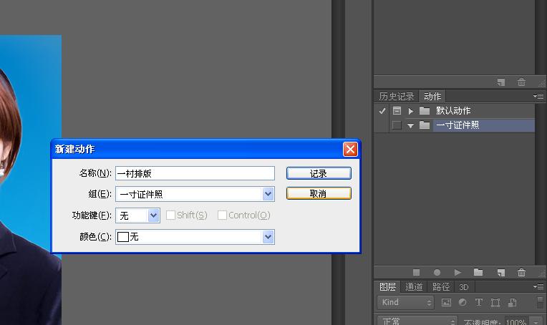Expand the 默认动作 action set
The height and width of the screenshot is (325, 547).
click(410, 111)
